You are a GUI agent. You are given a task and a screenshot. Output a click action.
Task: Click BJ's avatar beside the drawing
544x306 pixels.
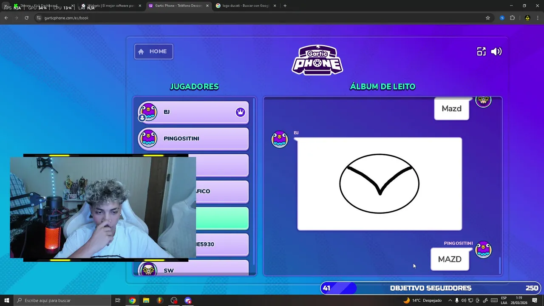[280, 139]
